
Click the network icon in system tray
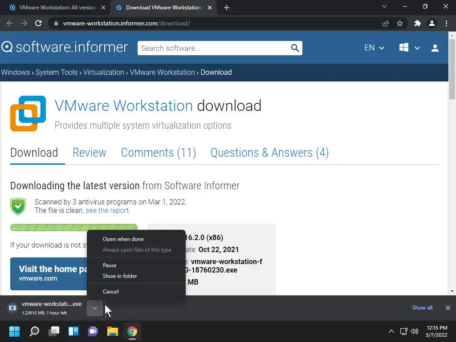pyautogui.click(x=403, y=331)
